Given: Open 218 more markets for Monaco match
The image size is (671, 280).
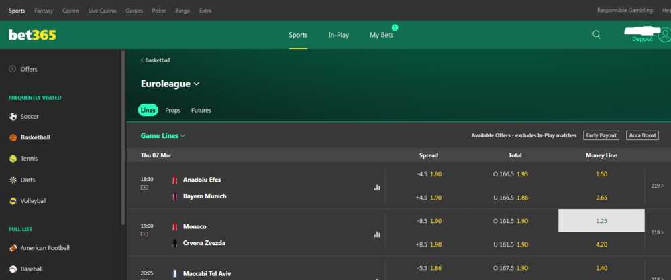Looking at the screenshot, I should (658, 232).
